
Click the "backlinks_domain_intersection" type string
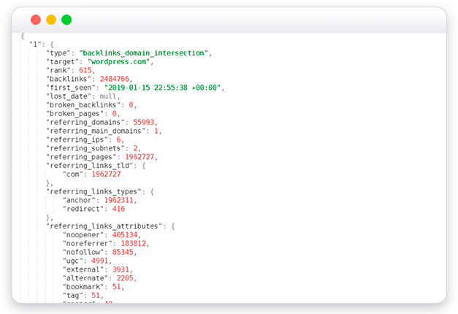[x=143, y=53]
